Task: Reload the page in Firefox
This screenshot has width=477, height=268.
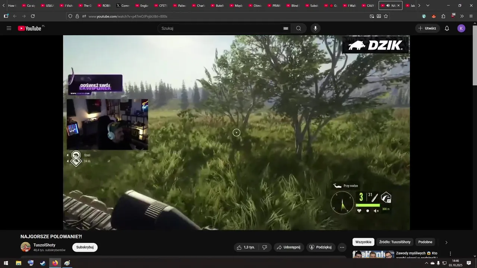Action: click(33, 16)
